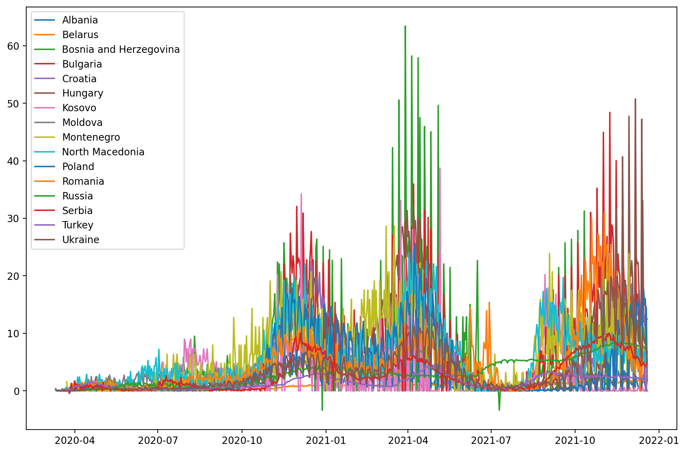The height and width of the screenshot is (453, 686).
Task: Click the y-axis tick label 40
Action: [13, 161]
